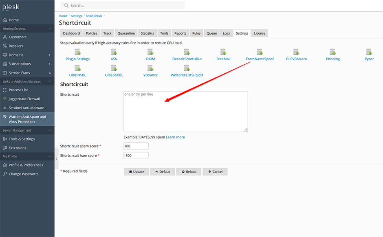Click the Reload button
This screenshot has height=237, width=383.
tap(189, 171)
